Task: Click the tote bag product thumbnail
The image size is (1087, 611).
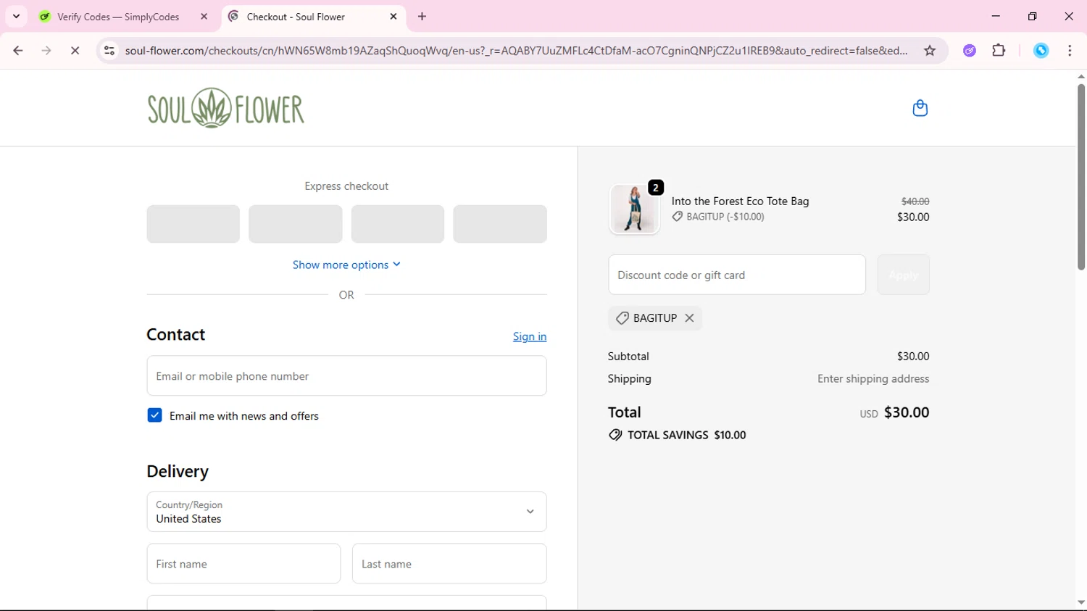Action: (x=634, y=209)
